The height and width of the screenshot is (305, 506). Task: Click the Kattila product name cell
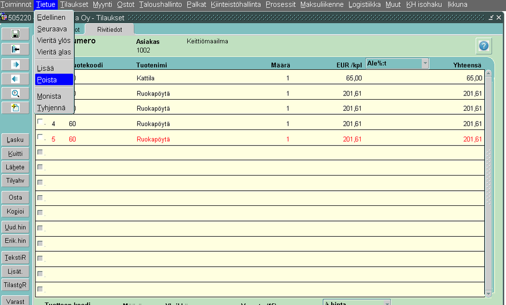point(145,78)
